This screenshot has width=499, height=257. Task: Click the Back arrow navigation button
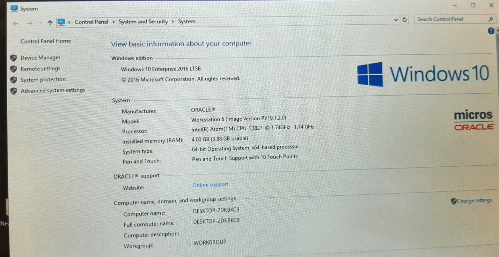[15, 23]
